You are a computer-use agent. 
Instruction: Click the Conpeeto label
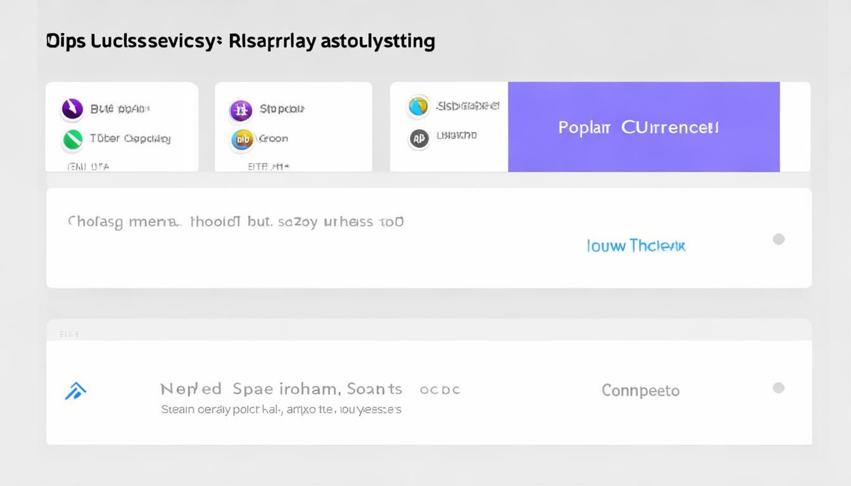pyautogui.click(x=641, y=390)
